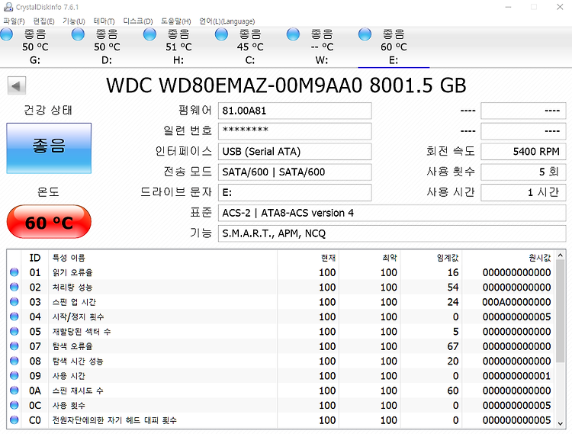Click status dot for attribute 08 탐색 시간 성능
This screenshot has height=434, width=572.
tap(14, 361)
